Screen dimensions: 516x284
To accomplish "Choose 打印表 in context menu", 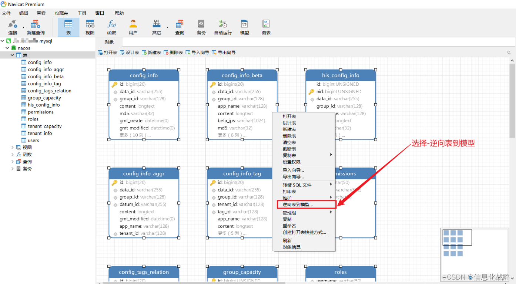I will pyautogui.click(x=304, y=192).
